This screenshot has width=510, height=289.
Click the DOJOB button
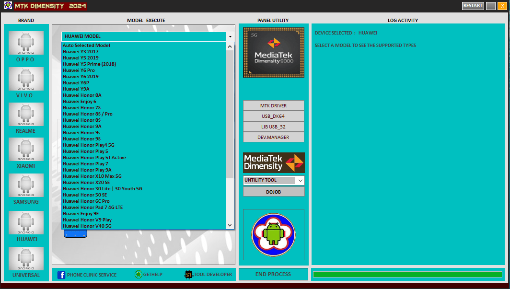tap(274, 192)
